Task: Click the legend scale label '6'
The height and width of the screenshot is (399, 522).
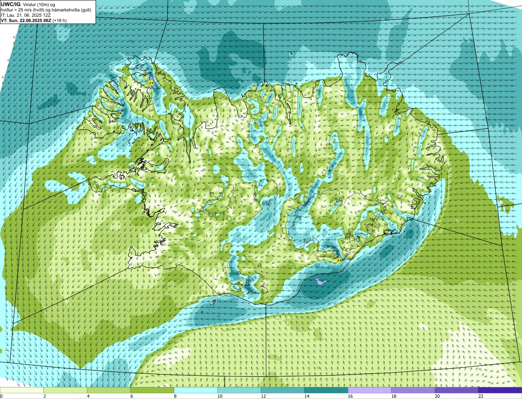Action: click(x=131, y=396)
